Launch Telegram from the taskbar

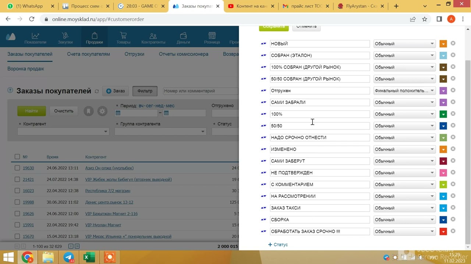[69, 257]
